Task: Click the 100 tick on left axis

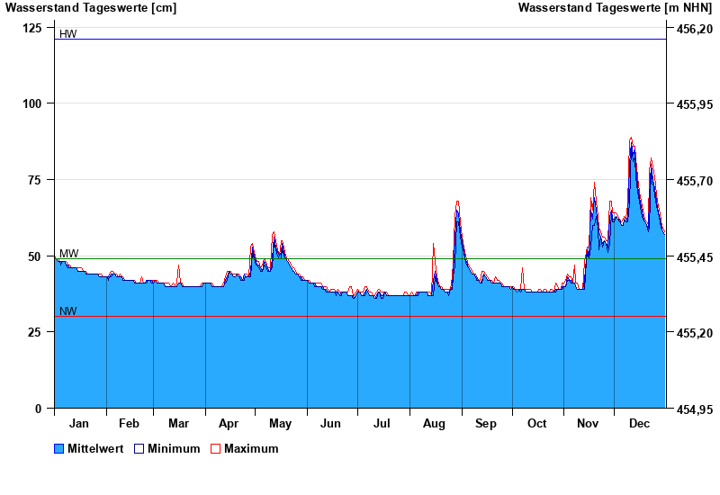Action: coord(32,103)
